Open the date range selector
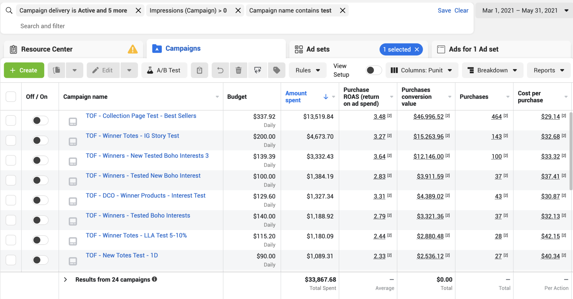Viewport: 573px width, 299px height. point(525,10)
